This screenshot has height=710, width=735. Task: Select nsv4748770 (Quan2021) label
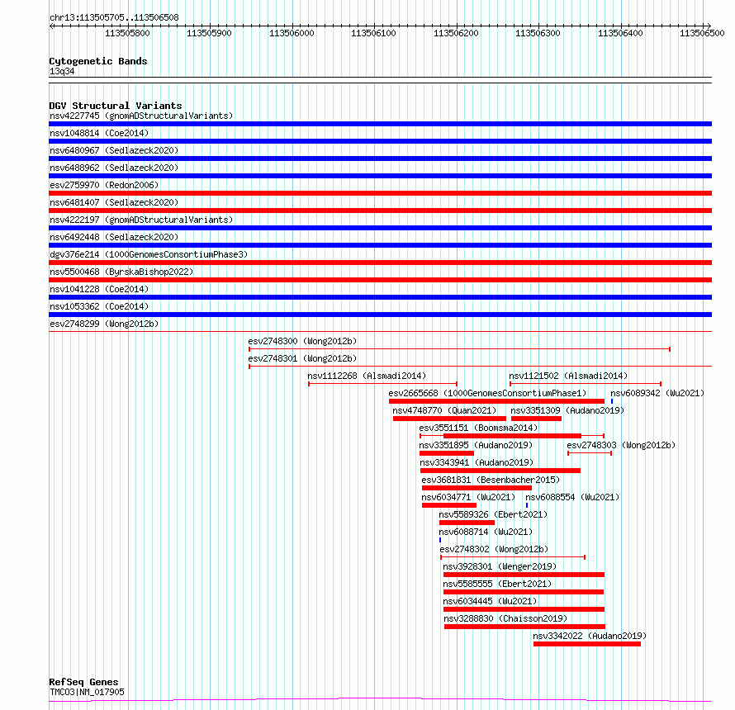coord(444,410)
